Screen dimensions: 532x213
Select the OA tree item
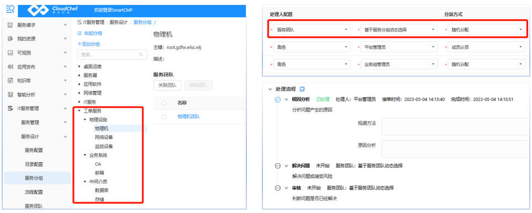coord(98,164)
